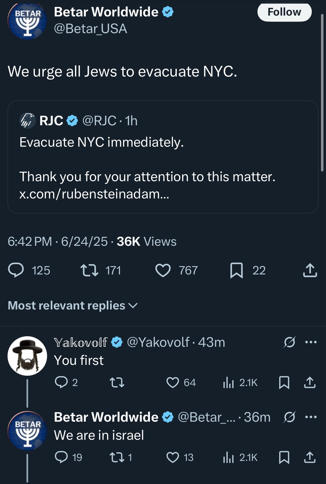The image size is (326, 484).
Task: Open the @Betar_USA handle at the top
Action: 91,29
